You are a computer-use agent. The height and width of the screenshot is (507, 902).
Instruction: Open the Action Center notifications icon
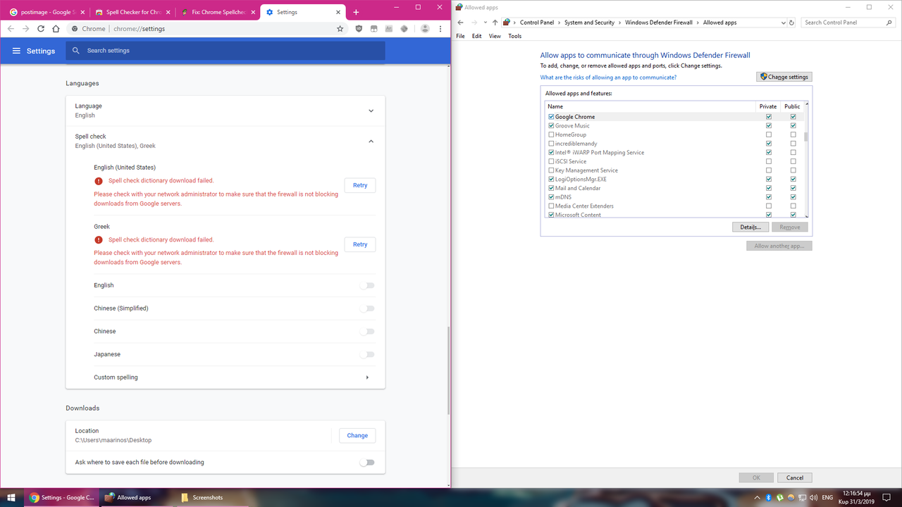886,498
